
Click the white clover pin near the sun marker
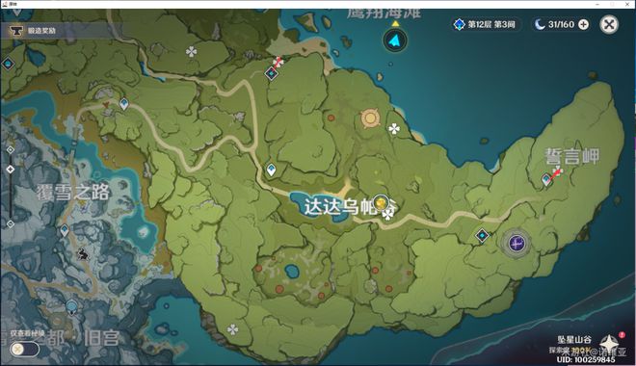pyautogui.click(x=394, y=129)
